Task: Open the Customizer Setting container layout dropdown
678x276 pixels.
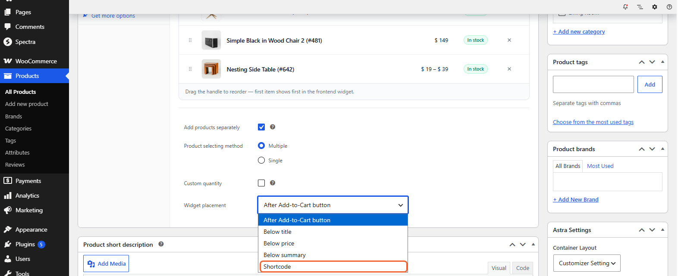Action: coord(587,263)
